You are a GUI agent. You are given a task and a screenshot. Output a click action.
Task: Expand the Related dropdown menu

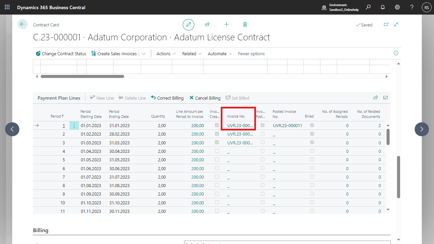(x=192, y=54)
